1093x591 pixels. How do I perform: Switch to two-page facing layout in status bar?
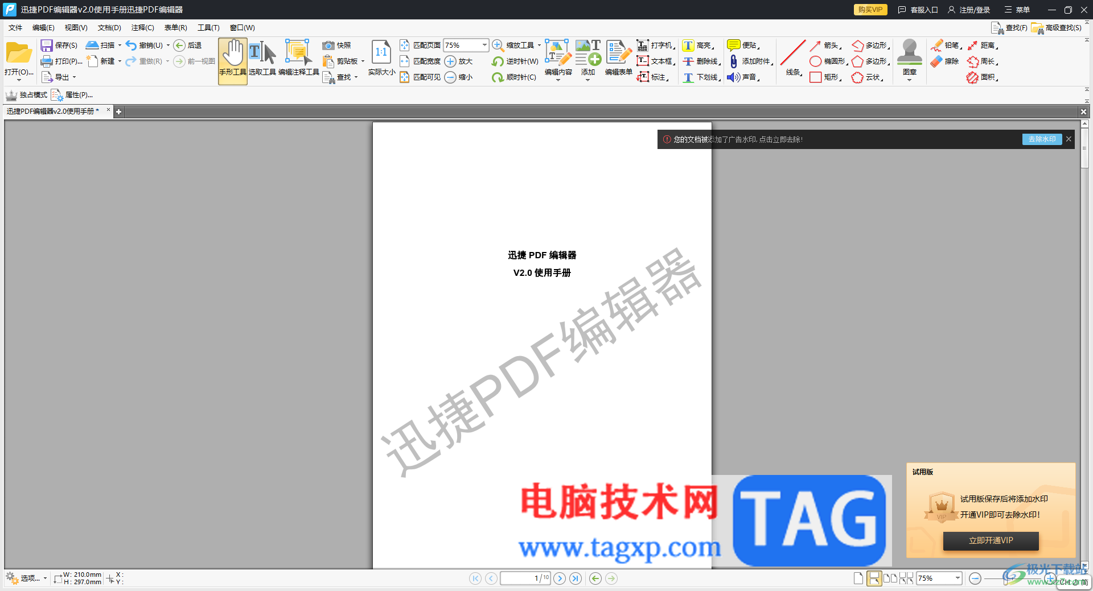click(x=890, y=578)
